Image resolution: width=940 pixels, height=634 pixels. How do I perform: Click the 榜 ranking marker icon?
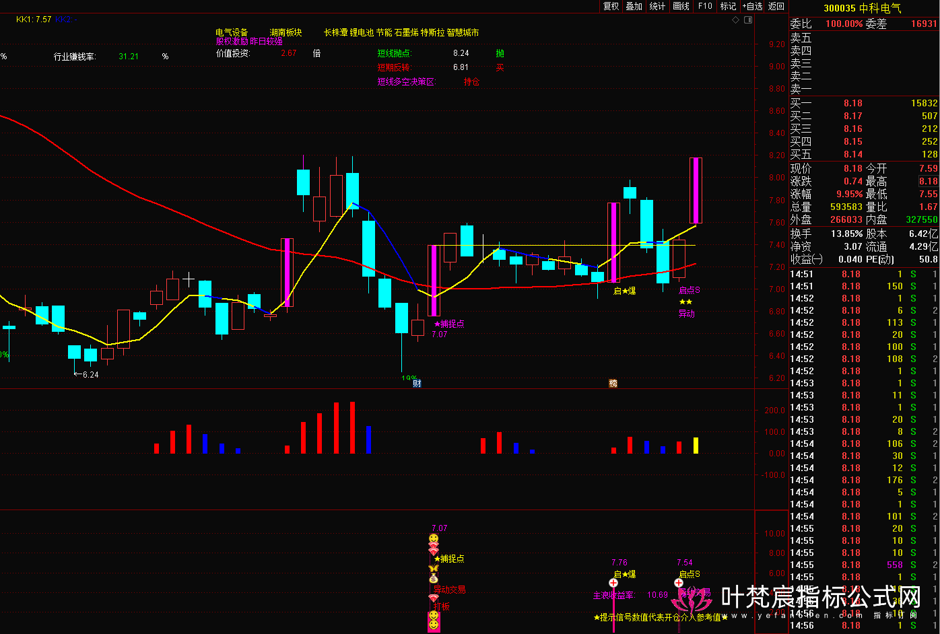click(x=613, y=384)
